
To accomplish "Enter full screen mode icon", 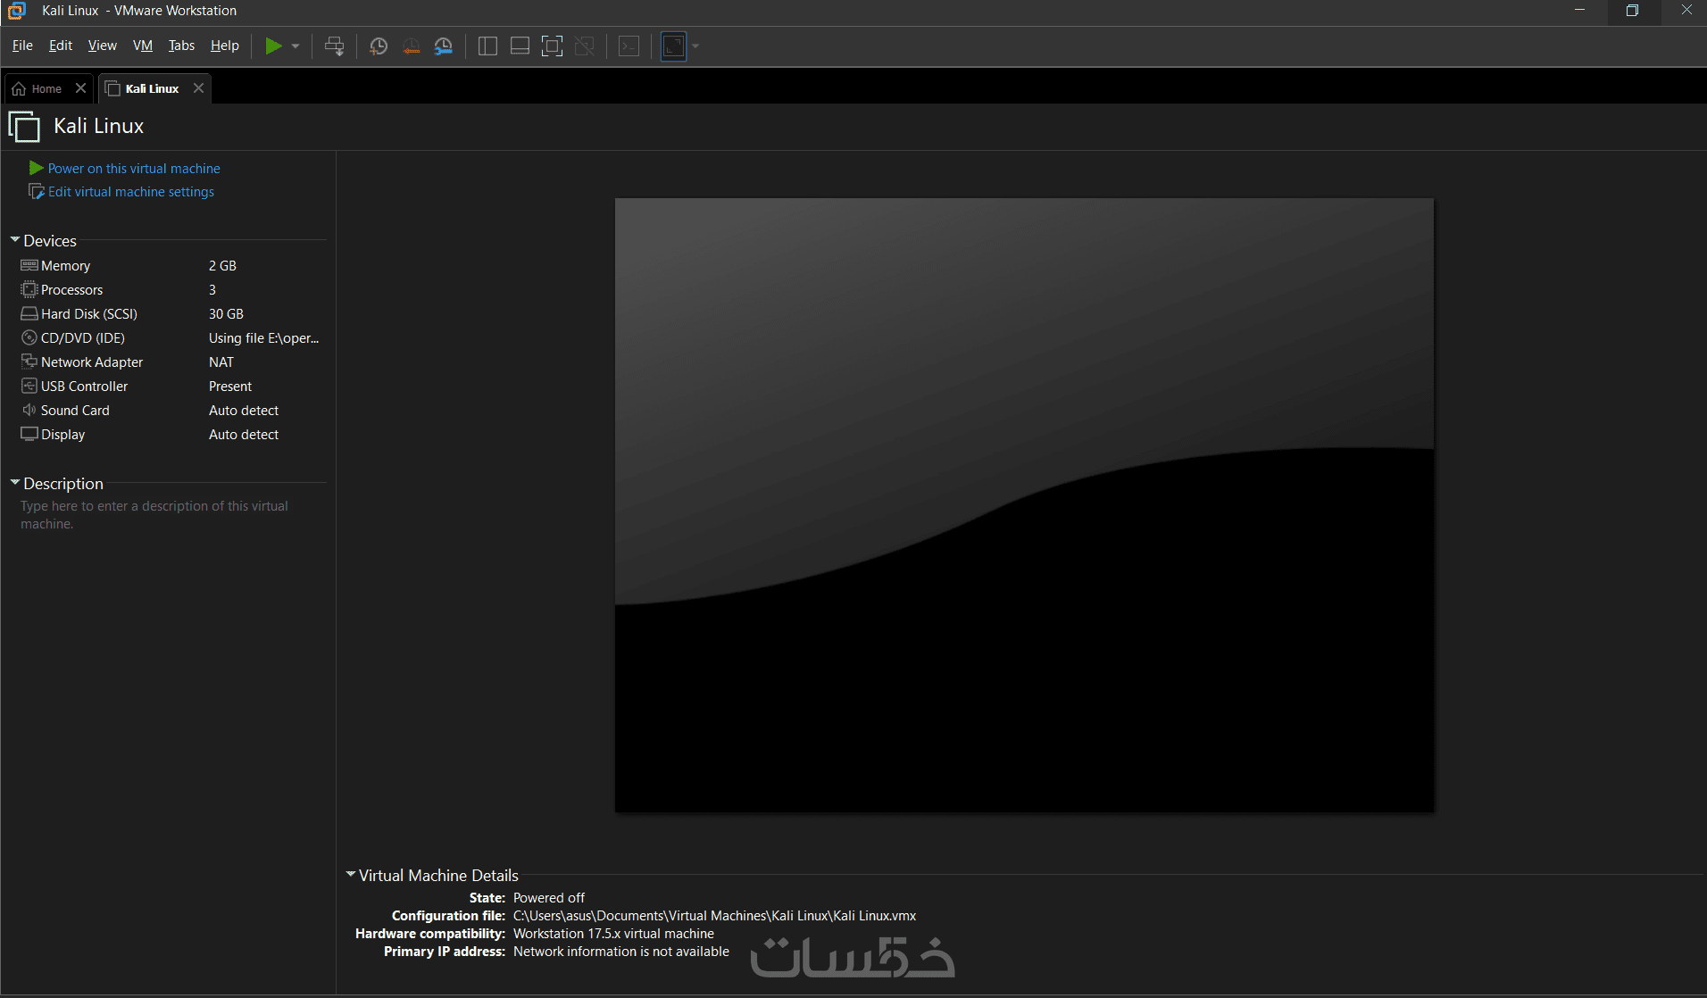I will click(553, 46).
